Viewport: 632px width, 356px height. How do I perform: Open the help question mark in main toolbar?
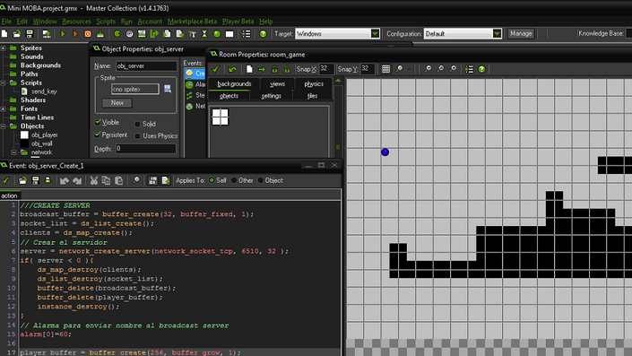(263, 34)
